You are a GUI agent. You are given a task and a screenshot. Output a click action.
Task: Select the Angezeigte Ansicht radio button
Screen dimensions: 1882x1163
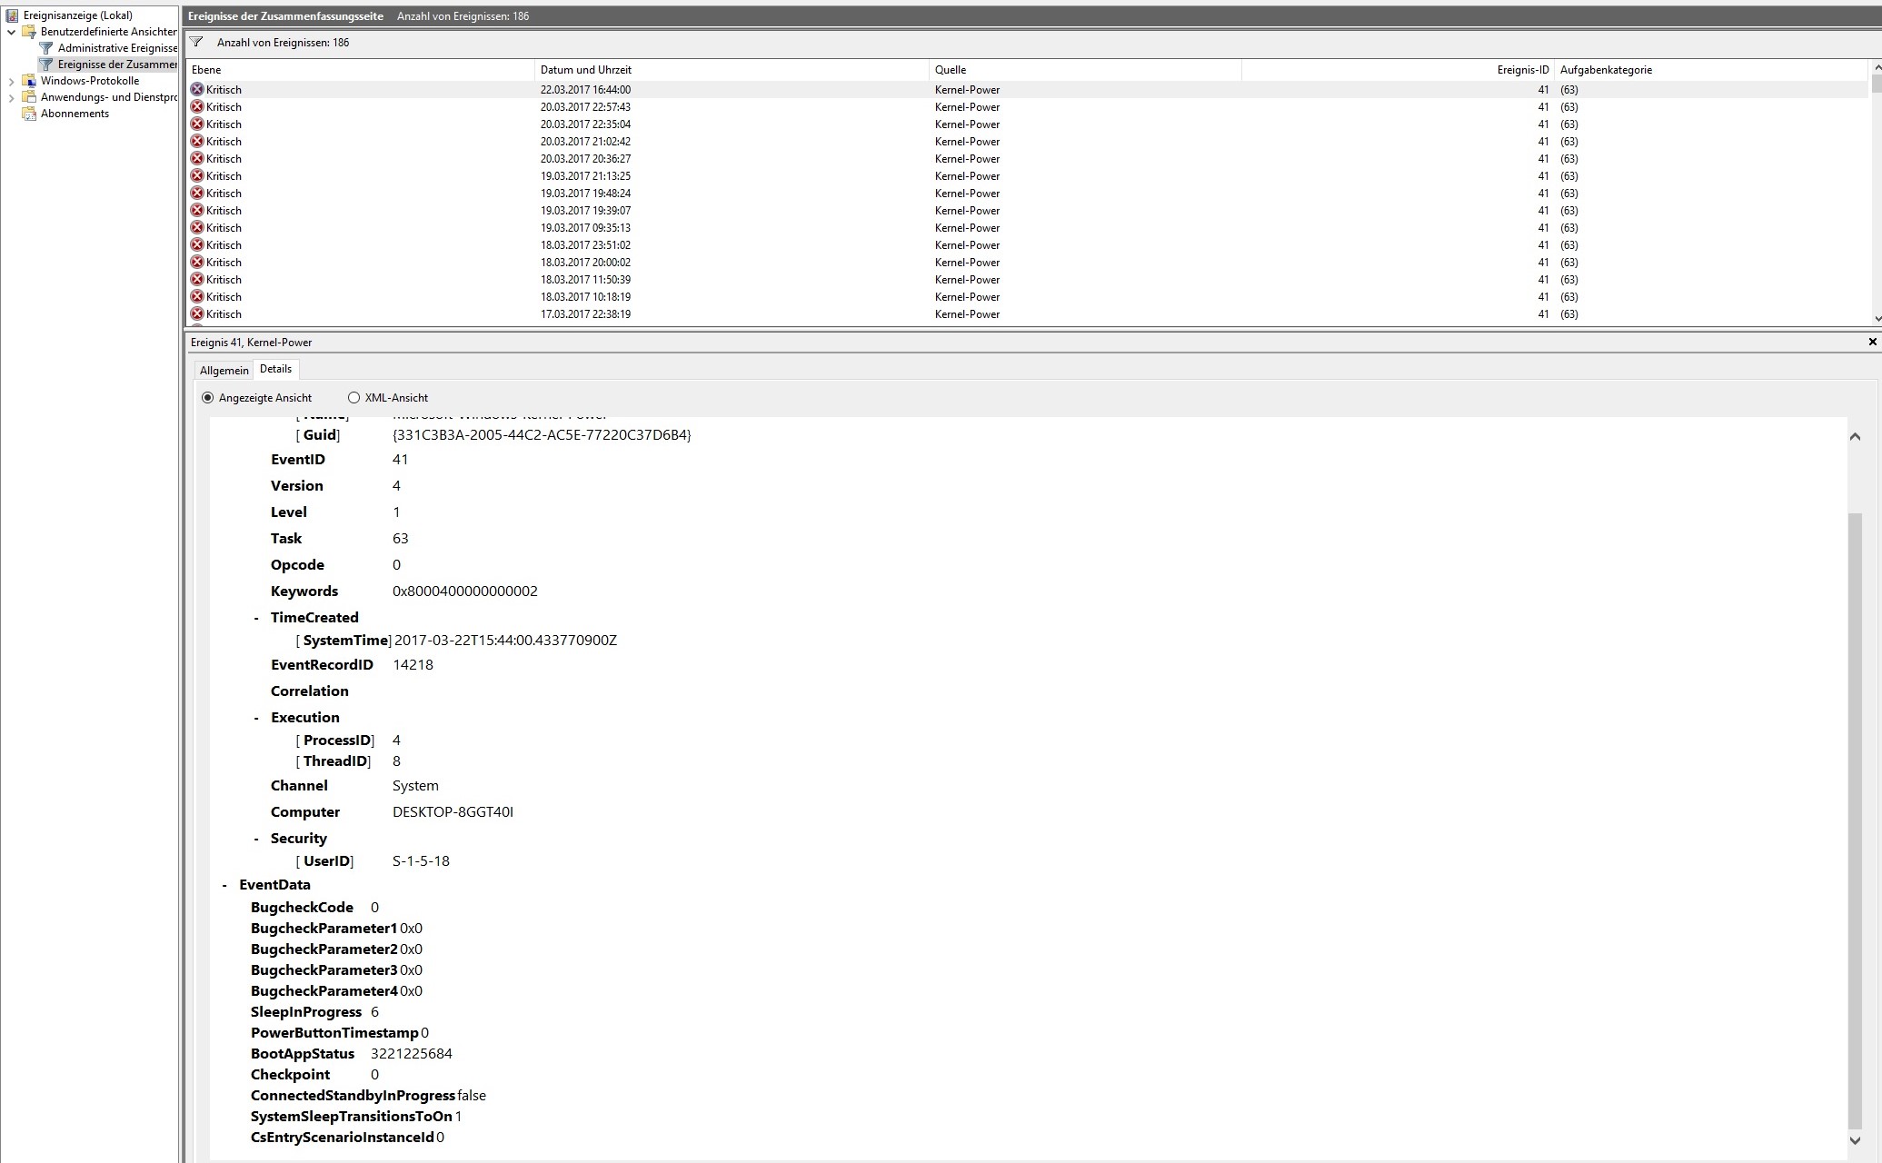[207, 398]
